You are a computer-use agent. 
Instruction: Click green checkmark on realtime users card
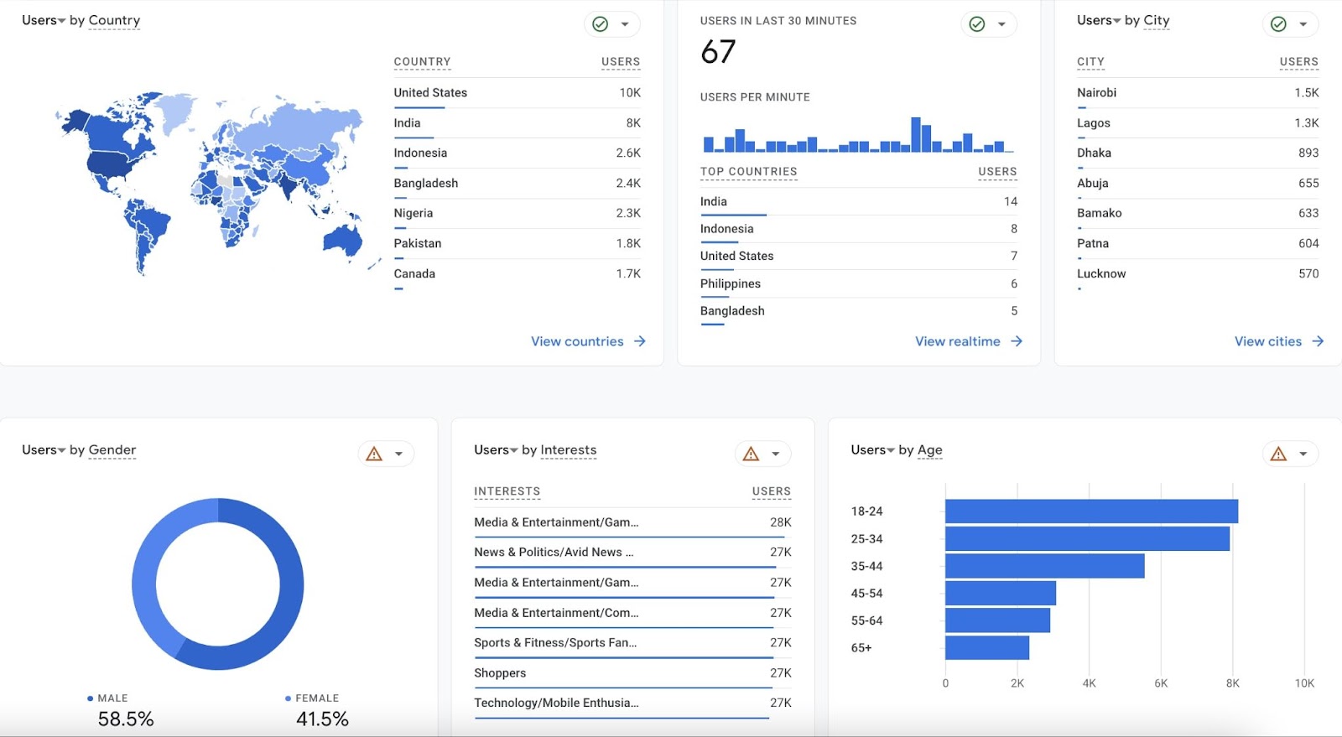point(976,24)
